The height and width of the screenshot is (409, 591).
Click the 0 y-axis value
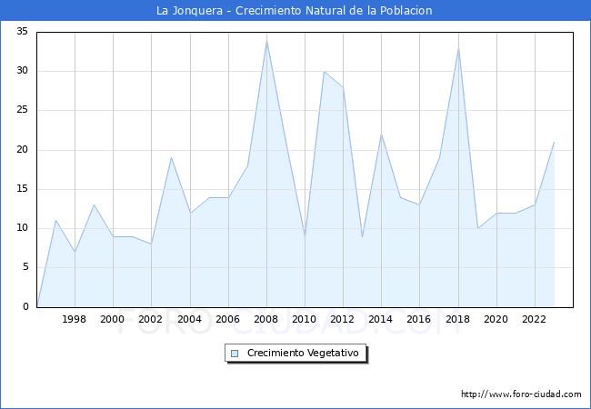[x=25, y=306]
